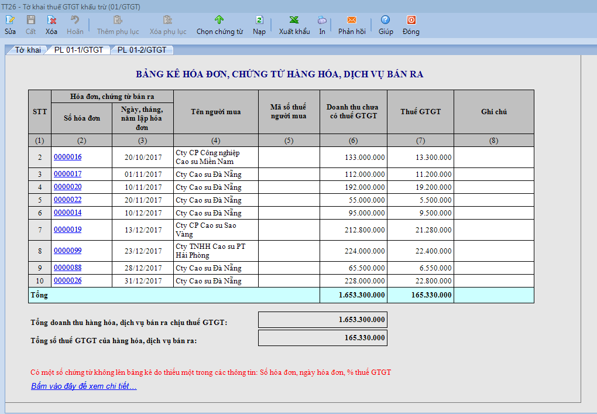This screenshot has width=597, height=414.
Task: Open invoice 0000017 link
Action: (x=68, y=174)
